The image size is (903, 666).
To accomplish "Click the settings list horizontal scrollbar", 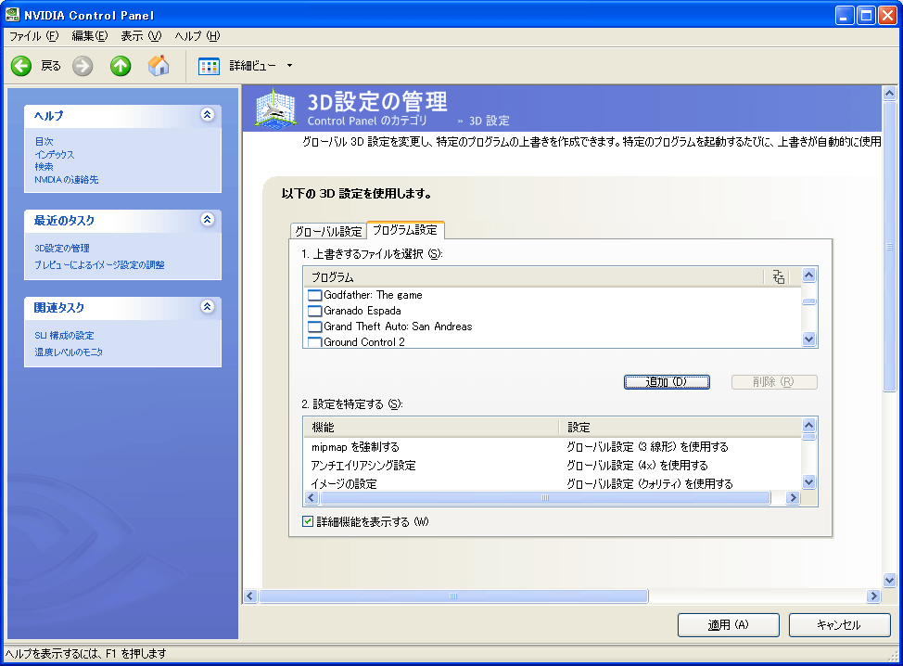I will pyautogui.click(x=545, y=498).
